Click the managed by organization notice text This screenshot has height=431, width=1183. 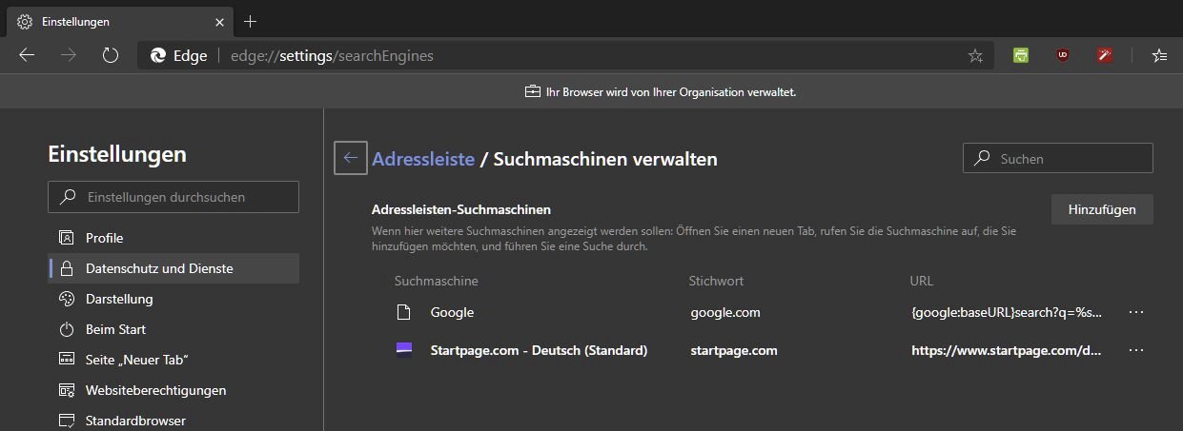point(671,92)
